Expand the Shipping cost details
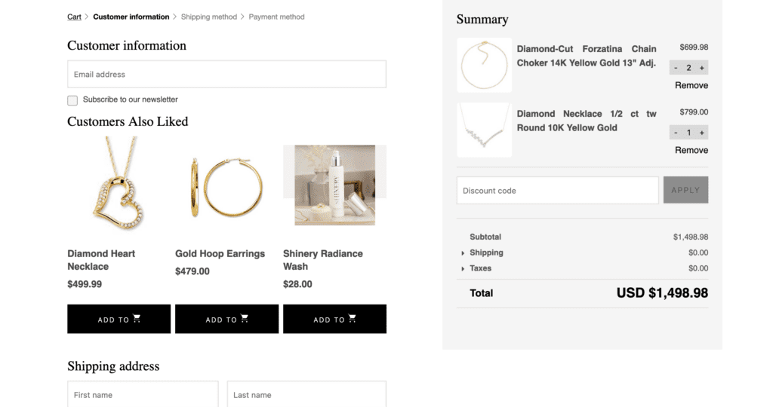This screenshot has width=773, height=407. click(463, 253)
